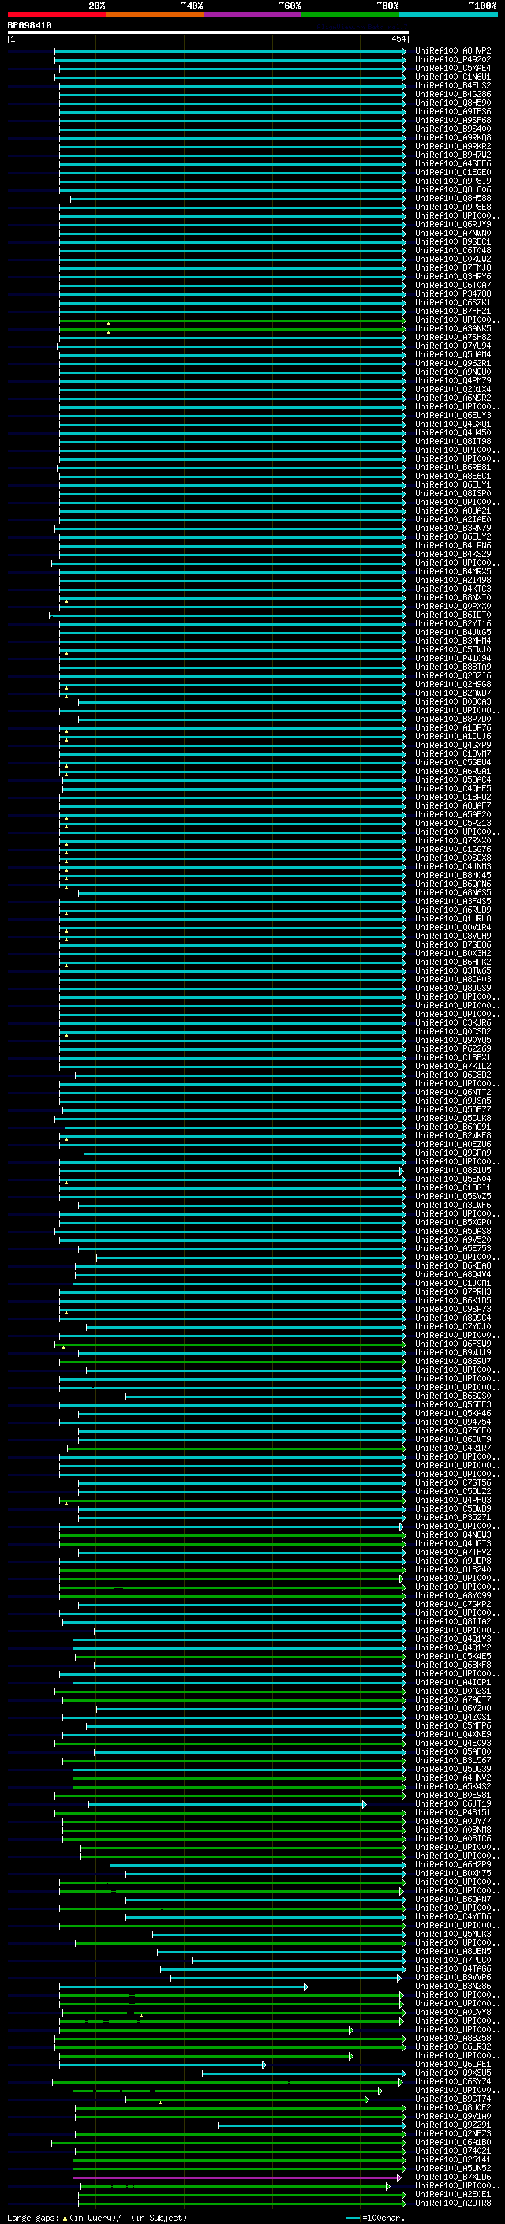The image size is (505, 2224).
Task: Open hit UniRef100_C6JT19
Action: pyautogui.click(x=452, y=1803)
